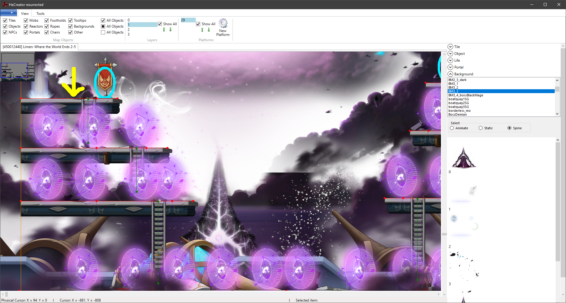Select the View tab
The height and width of the screenshot is (303, 566).
[25, 13]
